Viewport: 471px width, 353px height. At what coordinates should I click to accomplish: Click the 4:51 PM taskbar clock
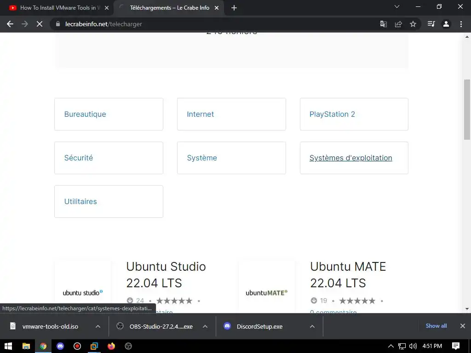click(x=432, y=346)
